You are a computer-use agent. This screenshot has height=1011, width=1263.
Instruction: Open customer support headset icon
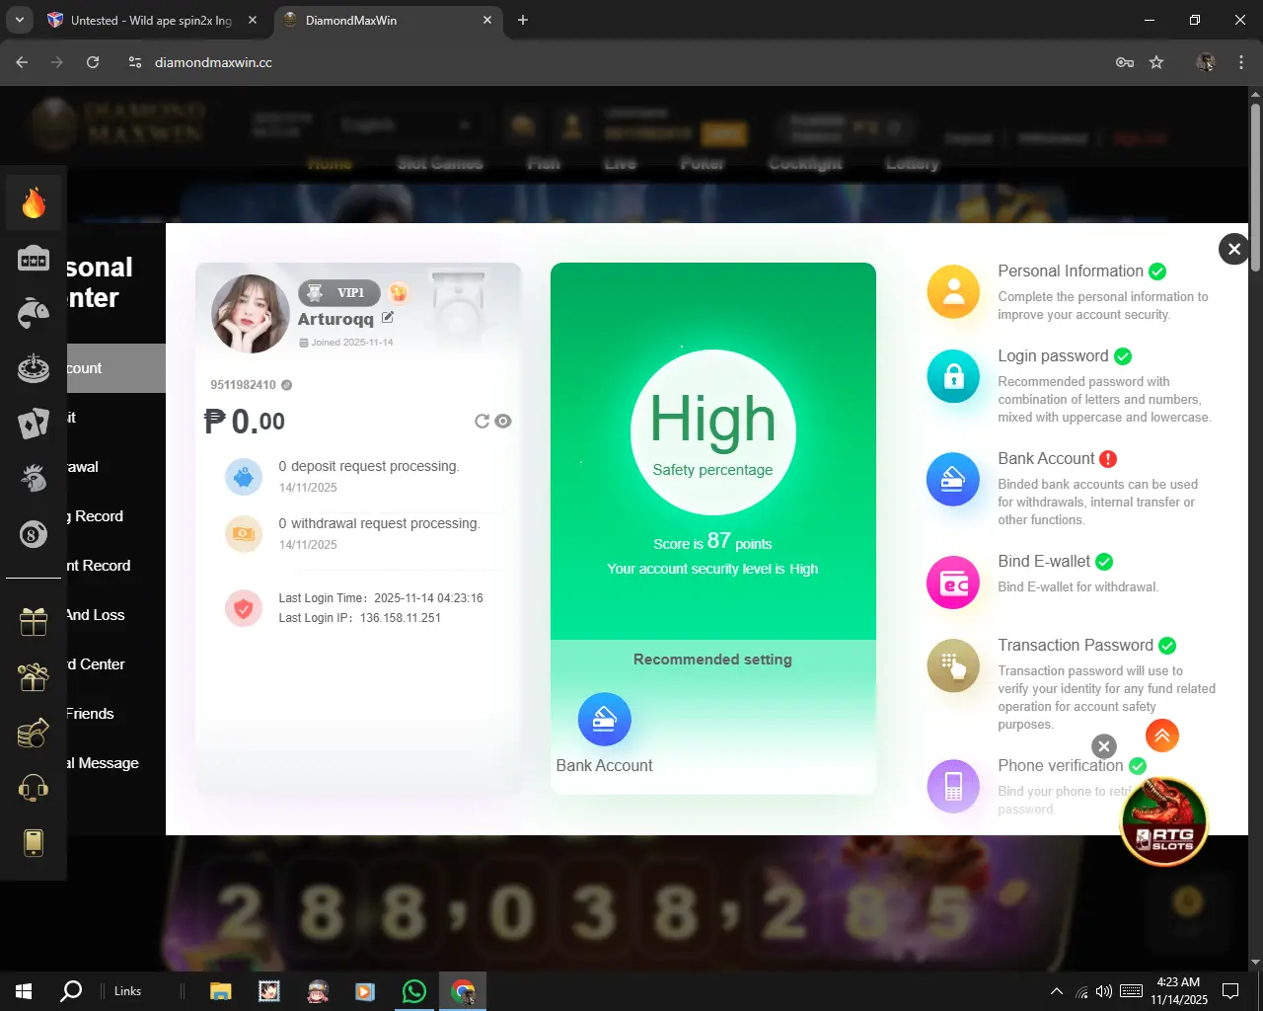click(x=34, y=788)
